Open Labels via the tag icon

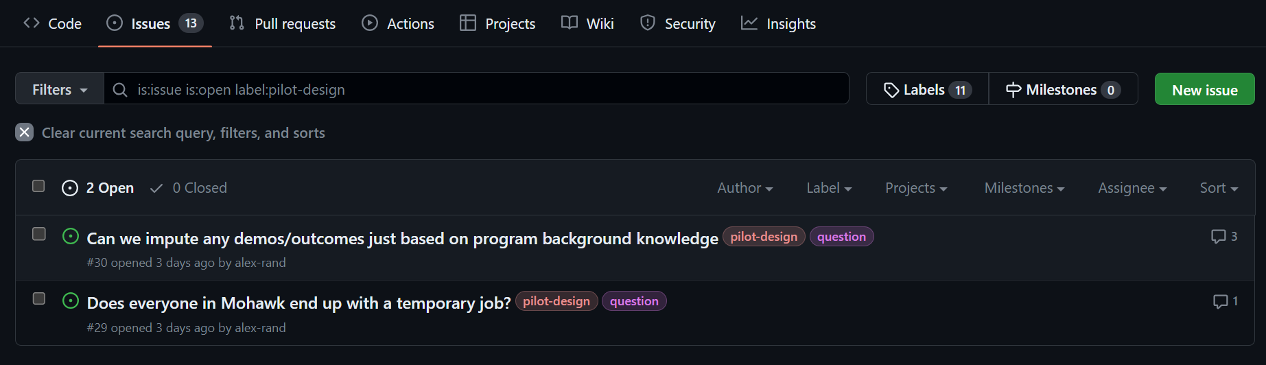click(x=891, y=90)
